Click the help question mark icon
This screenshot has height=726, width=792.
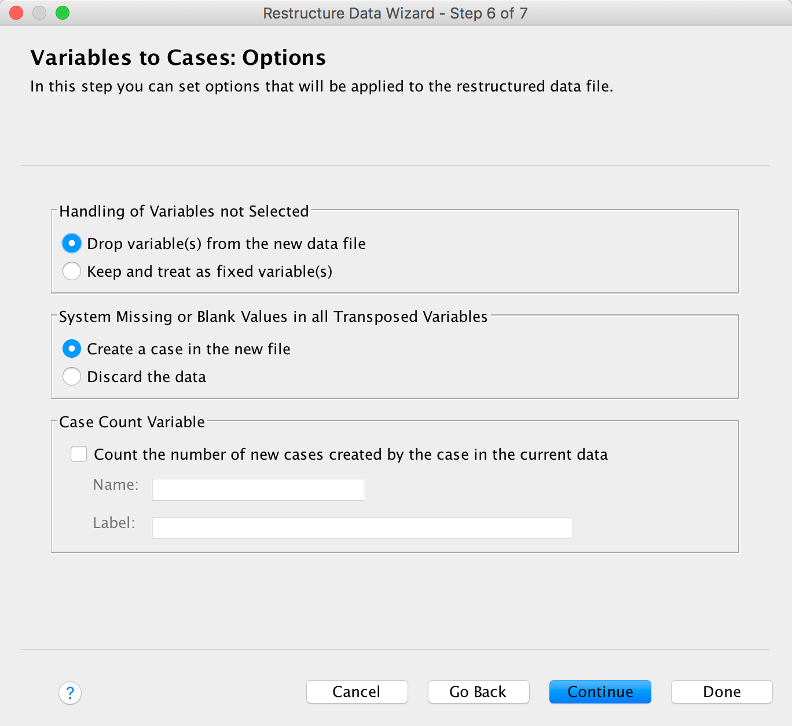pos(70,693)
